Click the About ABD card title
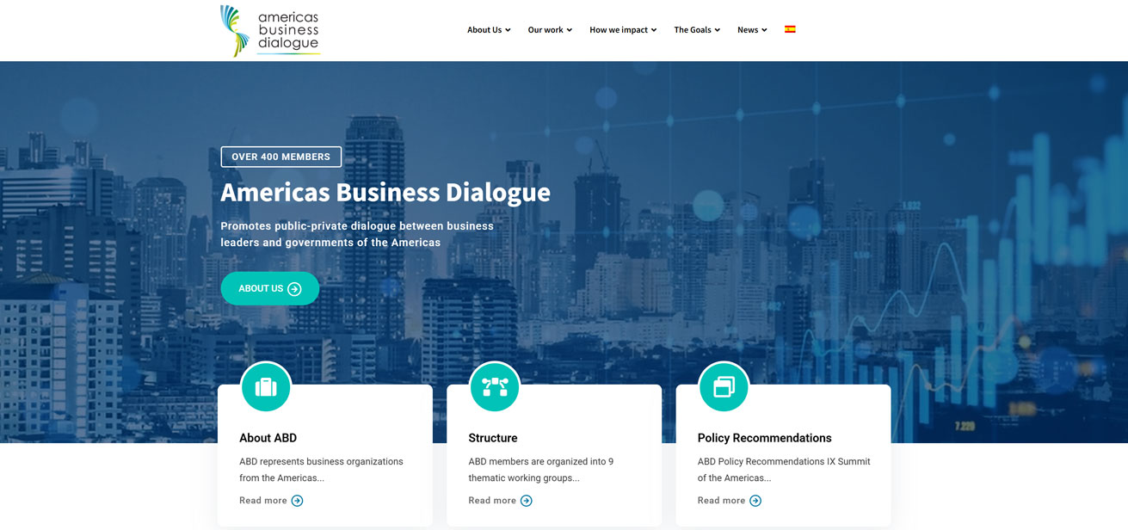The image size is (1128, 530). [268, 438]
